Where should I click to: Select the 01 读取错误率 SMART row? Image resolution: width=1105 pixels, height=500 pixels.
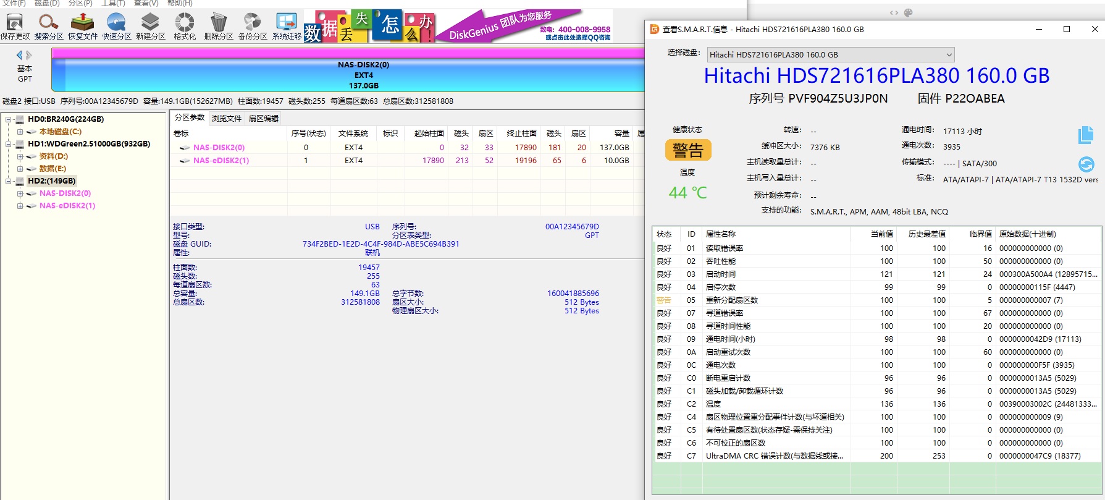click(x=876, y=248)
